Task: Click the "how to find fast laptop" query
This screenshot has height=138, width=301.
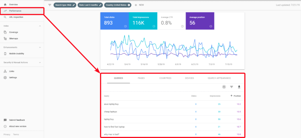Action: click(x=114, y=127)
